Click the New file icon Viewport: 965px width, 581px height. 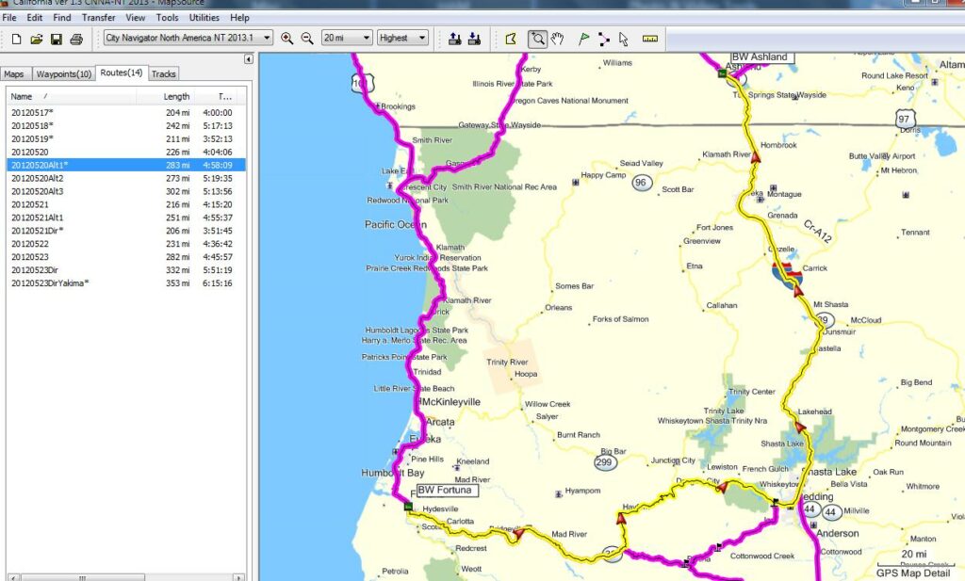click(x=16, y=39)
